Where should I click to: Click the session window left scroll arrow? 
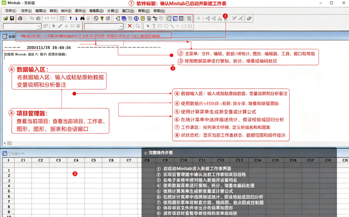click(x=5, y=143)
